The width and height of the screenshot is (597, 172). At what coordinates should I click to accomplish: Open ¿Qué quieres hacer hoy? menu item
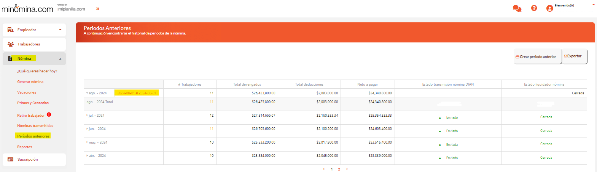[x=37, y=71]
